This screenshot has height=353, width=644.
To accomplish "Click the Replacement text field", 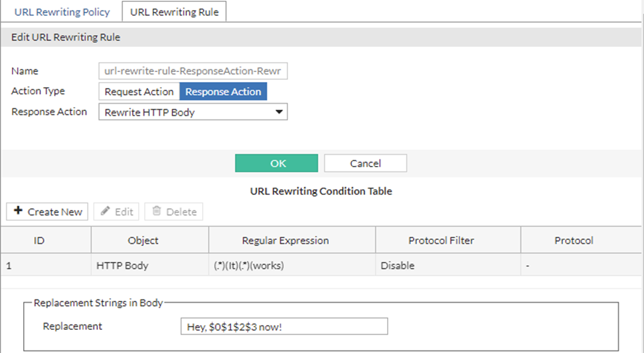I will coord(284,327).
